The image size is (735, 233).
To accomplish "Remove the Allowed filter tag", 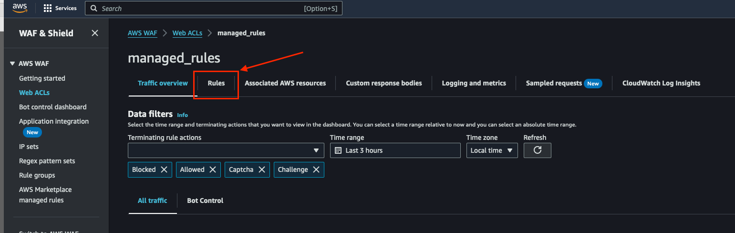I will pyautogui.click(x=213, y=169).
